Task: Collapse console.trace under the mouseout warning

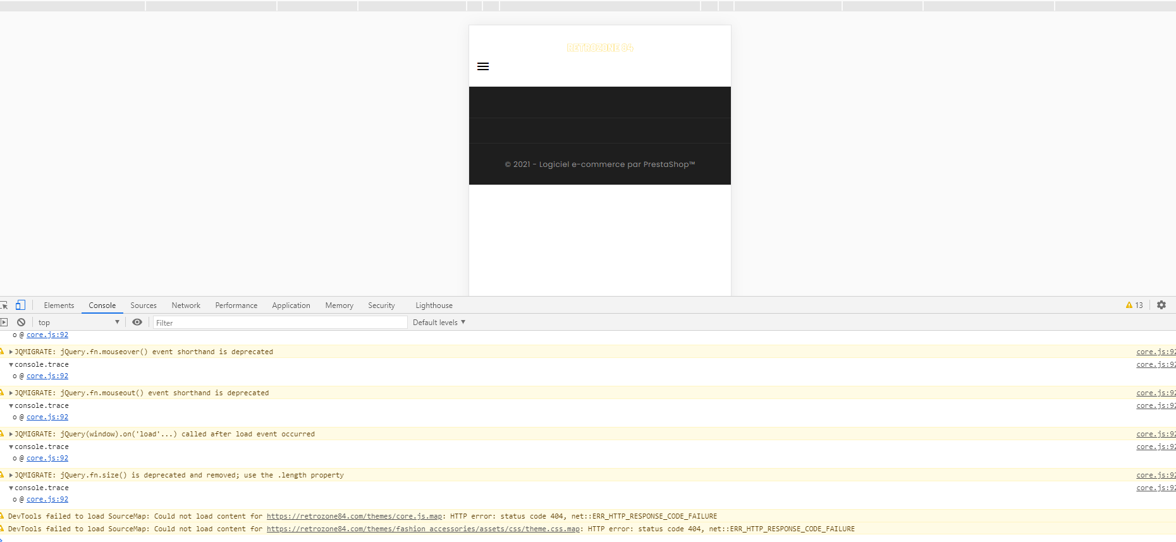Action: pyautogui.click(x=11, y=405)
